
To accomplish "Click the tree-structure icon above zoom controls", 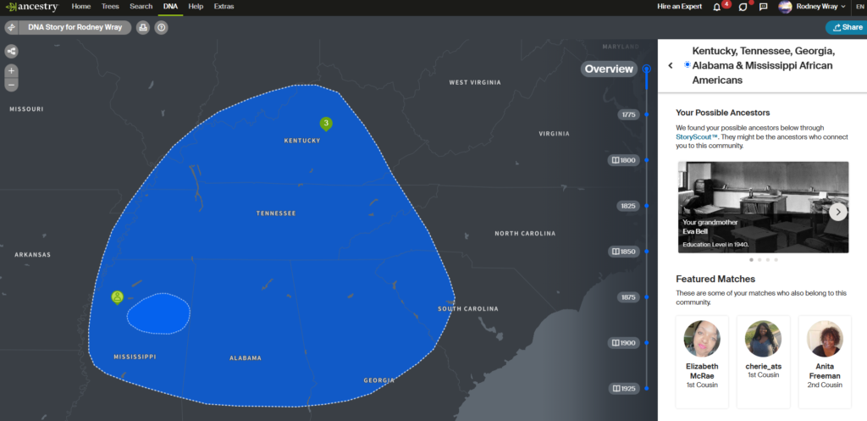I will click(12, 51).
